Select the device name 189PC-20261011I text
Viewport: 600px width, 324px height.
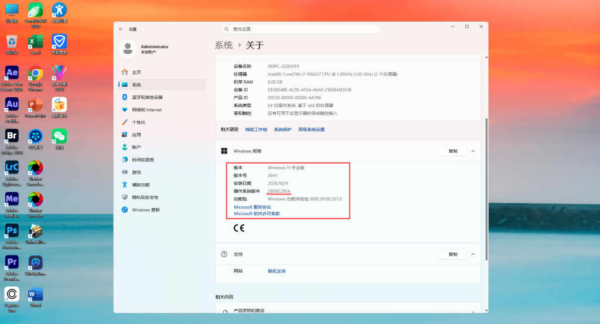[283, 67]
